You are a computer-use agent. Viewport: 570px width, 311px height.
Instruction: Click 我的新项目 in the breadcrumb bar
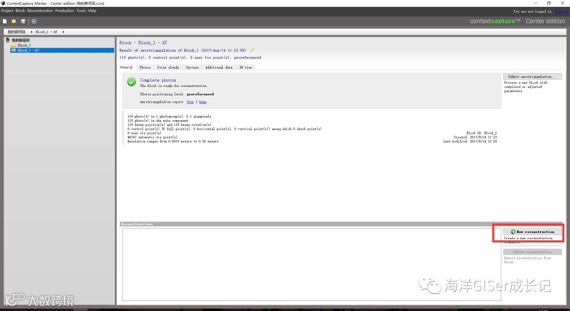[x=16, y=32]
